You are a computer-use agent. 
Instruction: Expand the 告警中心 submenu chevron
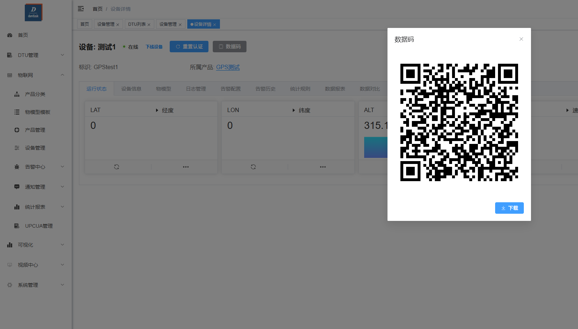coord(62,167)
